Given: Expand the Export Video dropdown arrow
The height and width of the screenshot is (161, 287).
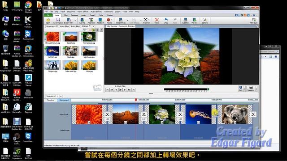Looking at the screenshot, I should click(x=75, y=20).
